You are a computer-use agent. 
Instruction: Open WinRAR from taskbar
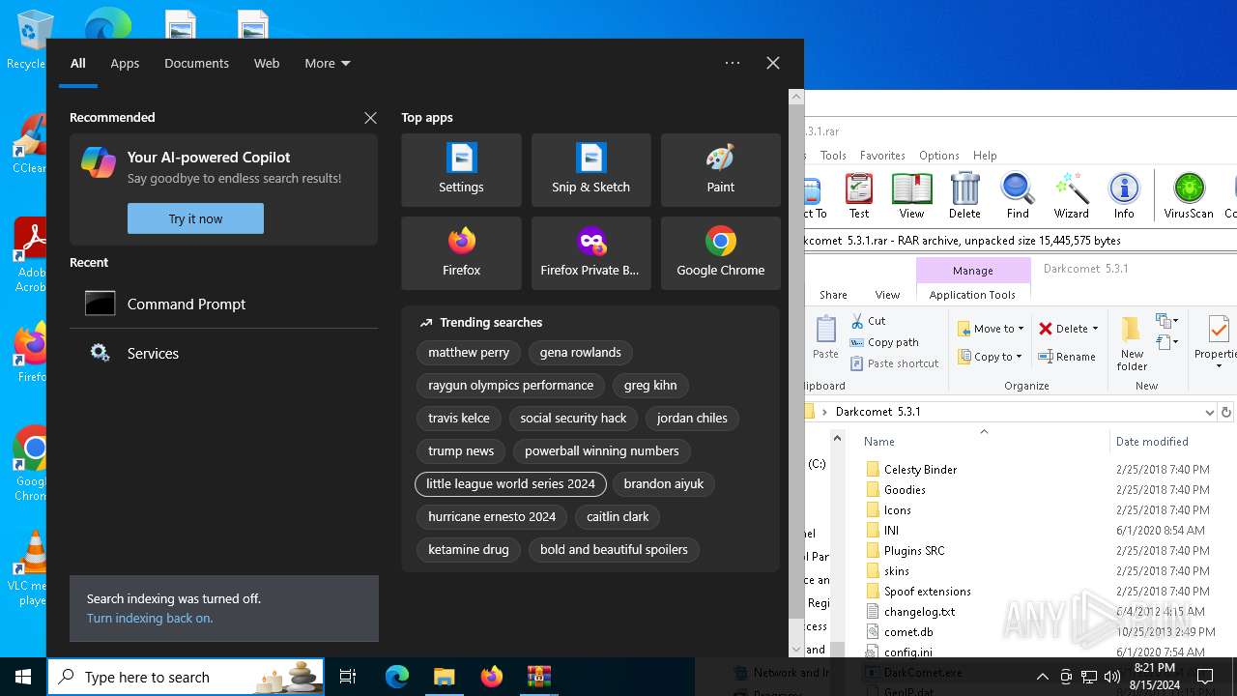click(x=538, y=677)
